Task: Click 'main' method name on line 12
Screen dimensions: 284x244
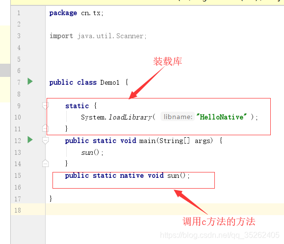Action: pos(148,141)
